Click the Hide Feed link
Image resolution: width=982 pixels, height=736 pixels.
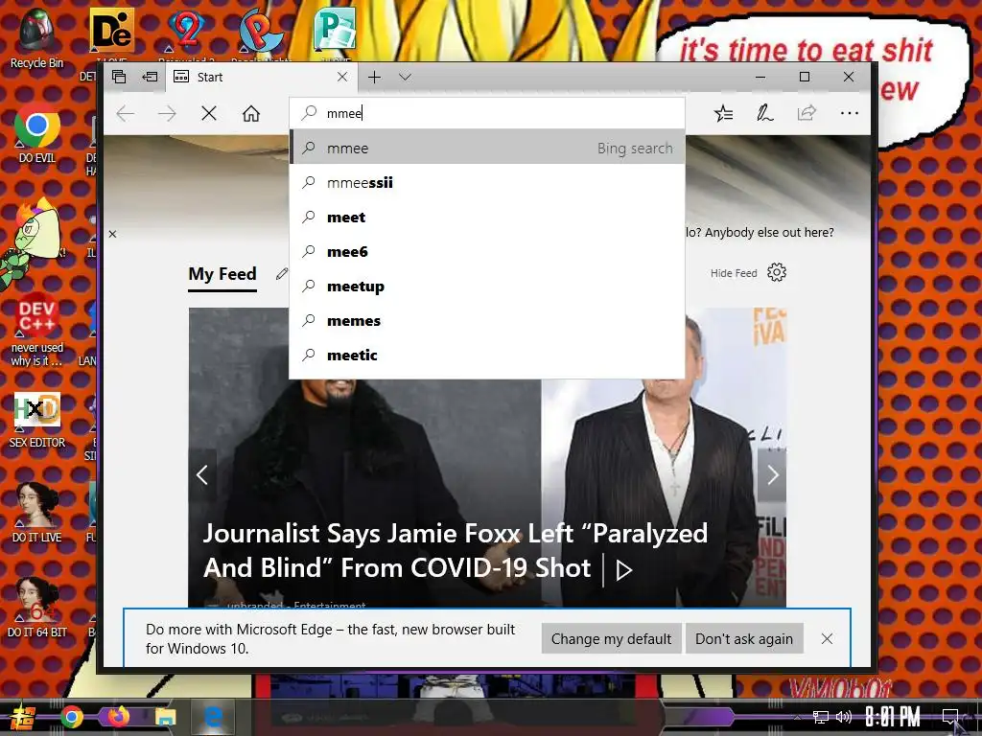coord(734,273)
